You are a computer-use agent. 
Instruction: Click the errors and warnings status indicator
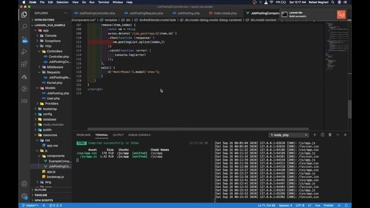coord(55,206)
